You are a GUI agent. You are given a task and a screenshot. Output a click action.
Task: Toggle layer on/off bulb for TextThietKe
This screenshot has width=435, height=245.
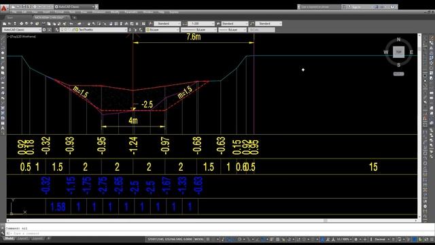(62, 30)
